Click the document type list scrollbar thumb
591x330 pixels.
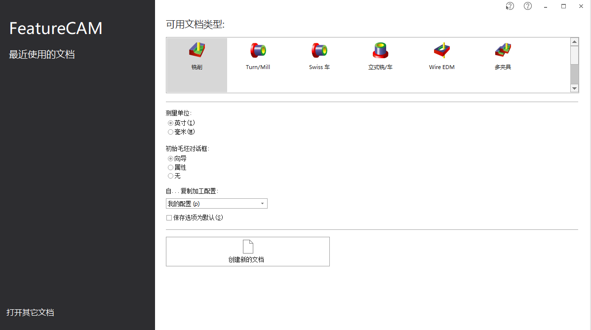tap(574, 55)
